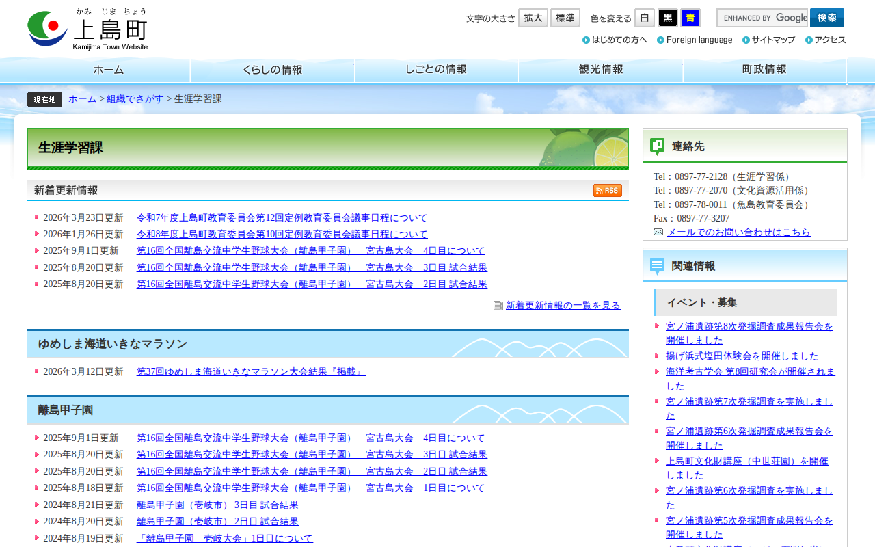This screenshot has width=875, height=547.
Task: Click ゆめしま海道いきなマラソン section heading
Action: click(112, 344)
